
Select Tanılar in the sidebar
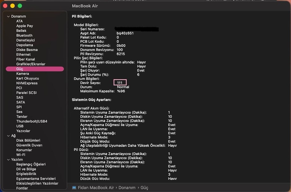(x=22, y=116)
